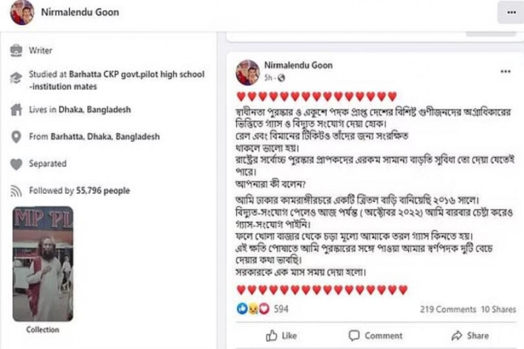524x349 pixels.
Task: Open the profile options three-dot menu
Action: coord(511,12)
